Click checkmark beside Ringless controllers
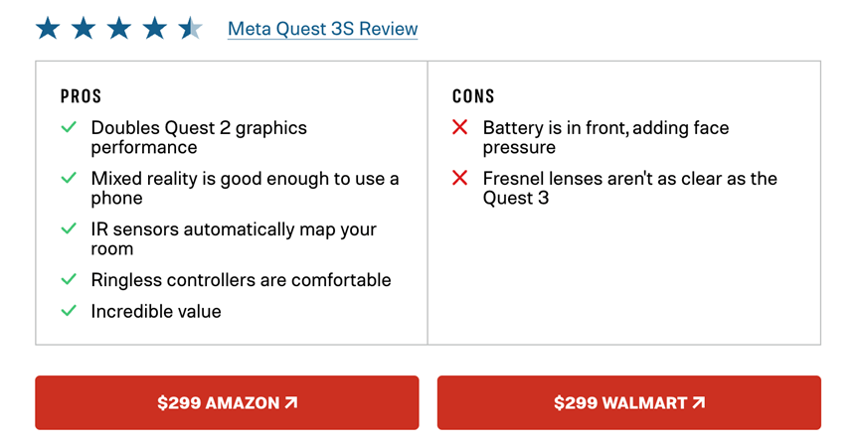 coord(69,279)
